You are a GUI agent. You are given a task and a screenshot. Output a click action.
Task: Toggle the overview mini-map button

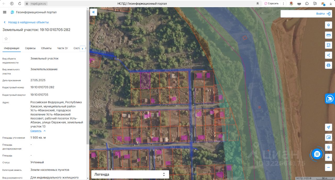click(328, 137)
